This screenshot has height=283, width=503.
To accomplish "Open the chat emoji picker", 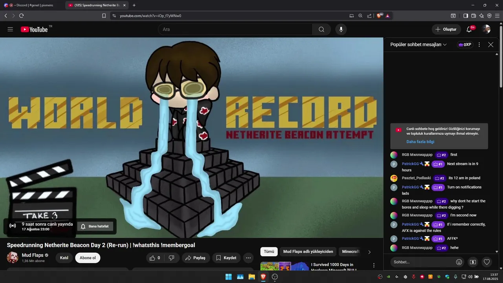I will click(x=459, y=262).
